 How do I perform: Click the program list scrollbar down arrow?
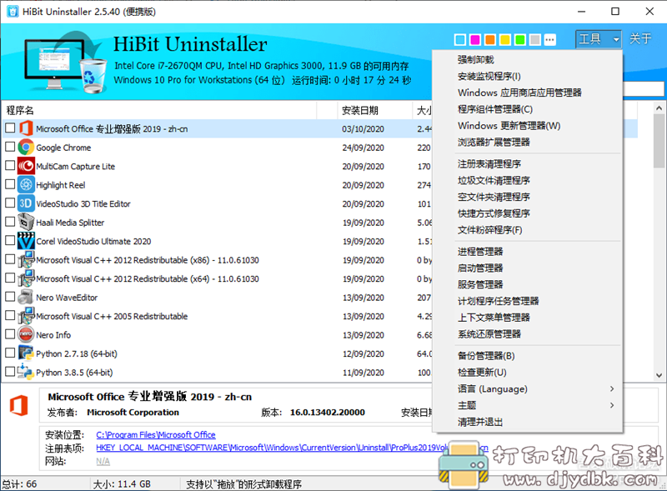point(659,375)
